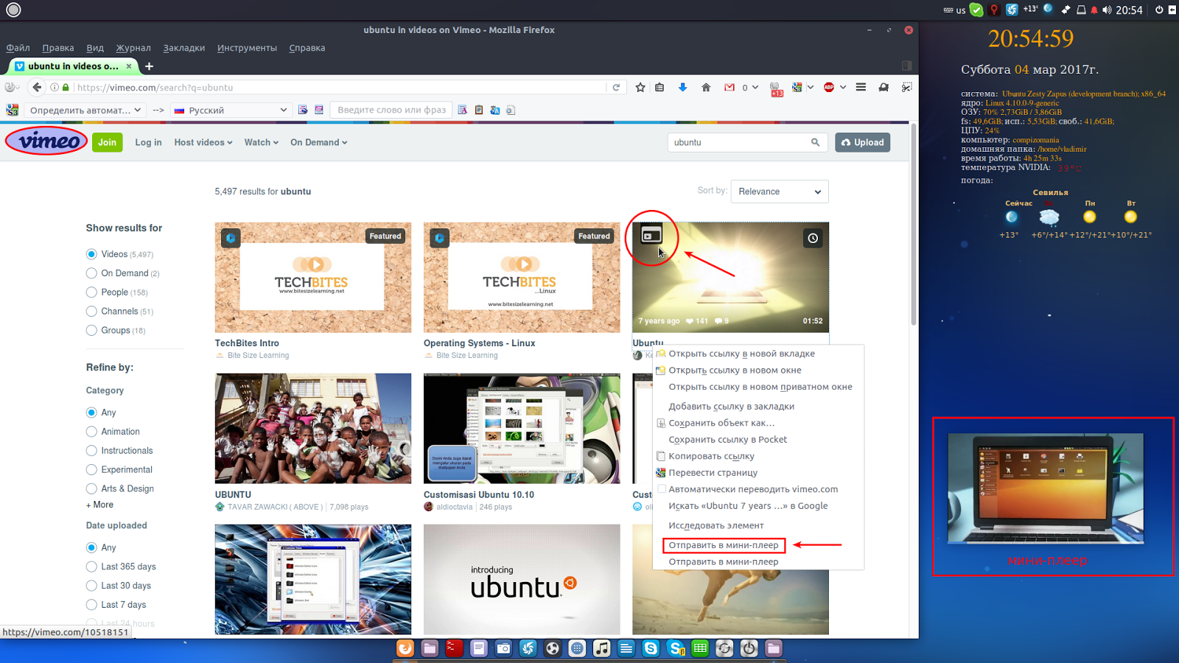The image size is (1179, 663).
Task: Close the 'ubuntu in videos' tab
Action: point(129,66)
